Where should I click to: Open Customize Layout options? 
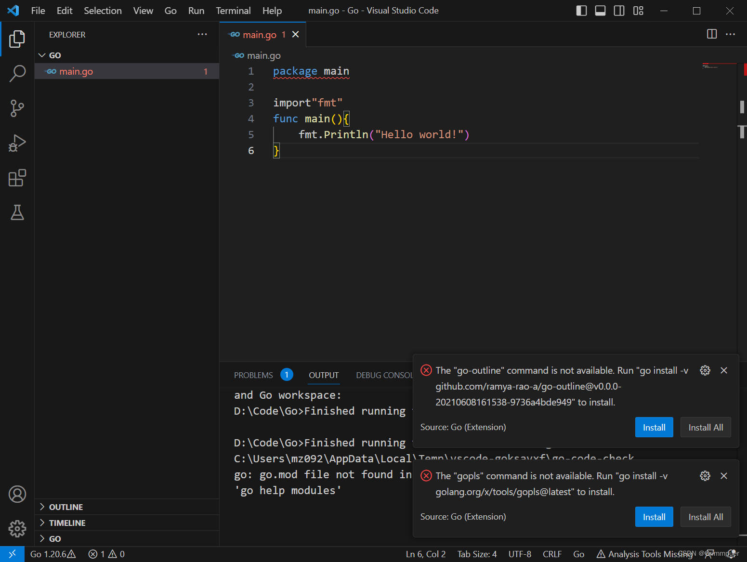tap(638, 11)
